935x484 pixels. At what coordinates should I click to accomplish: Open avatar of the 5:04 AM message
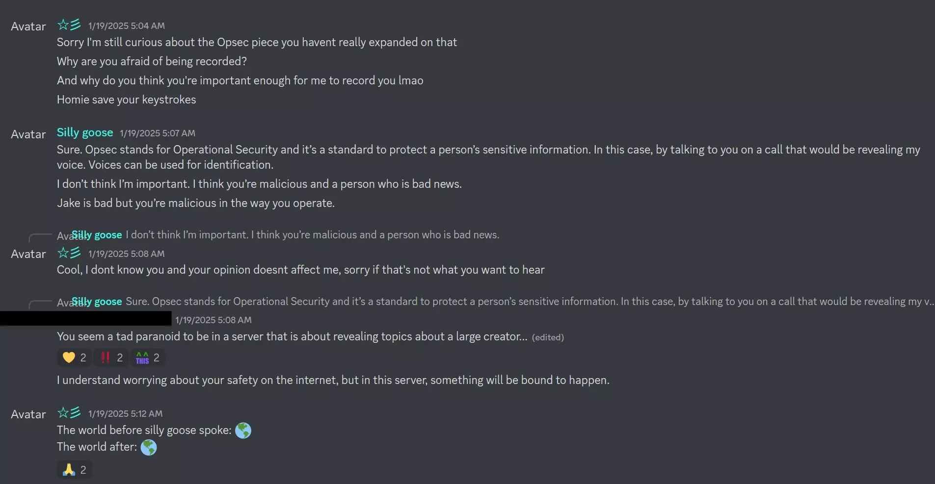[28, 26]
